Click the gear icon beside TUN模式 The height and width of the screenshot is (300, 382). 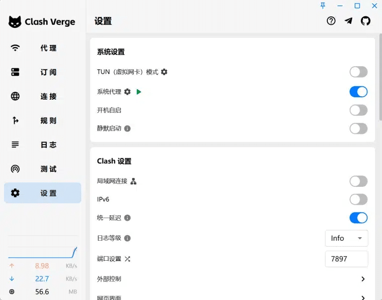[x=164, y=72]
